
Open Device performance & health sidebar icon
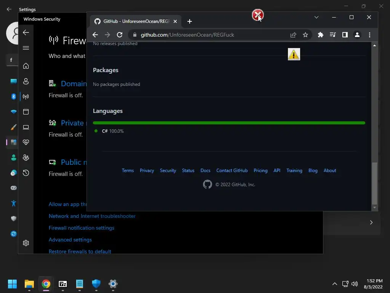pyautogui.click(x=26, y=142)
